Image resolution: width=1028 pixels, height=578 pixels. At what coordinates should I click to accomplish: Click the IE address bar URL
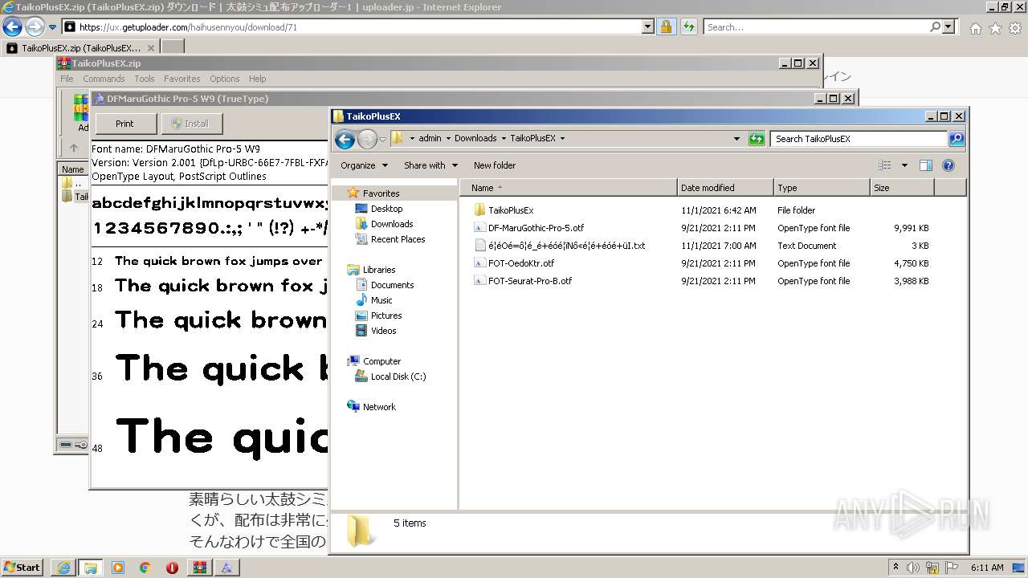tap(188, 26)
